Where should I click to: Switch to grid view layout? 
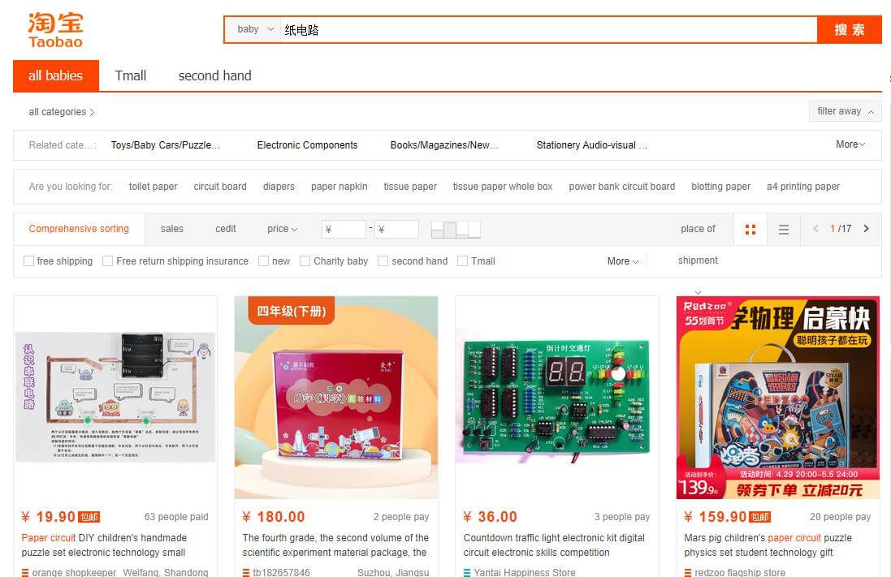pyautogui.click(x=750, y=229)
